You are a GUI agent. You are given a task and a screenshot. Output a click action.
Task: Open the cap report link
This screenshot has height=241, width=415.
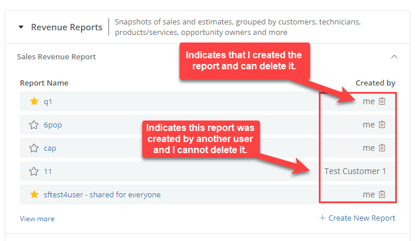click(50, 148)
